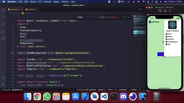The image size is (184, 103).
Task: Close the find widget
Action: [129, 17]
